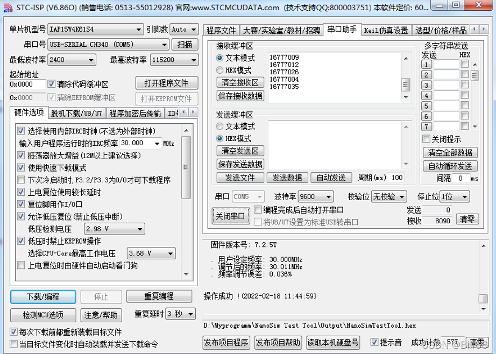This screenshot has width=496, height=354.
Task: Send multi-string entry number 4
Action: (426, 96)
